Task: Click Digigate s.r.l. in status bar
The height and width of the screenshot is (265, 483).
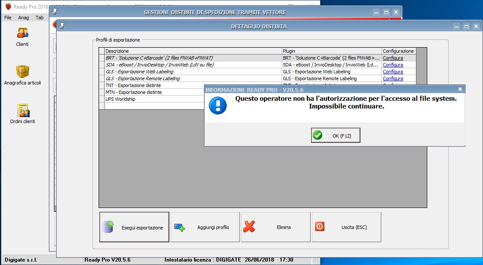Action: pyautogui.click(x=21, y=260)
